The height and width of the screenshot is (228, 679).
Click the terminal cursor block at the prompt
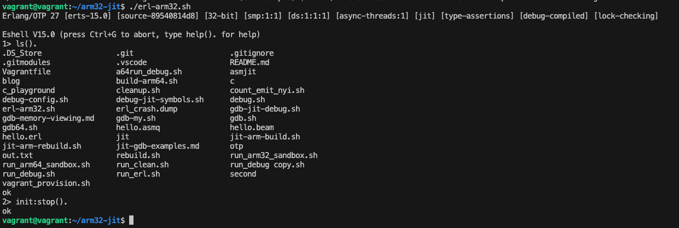point(131,220)
